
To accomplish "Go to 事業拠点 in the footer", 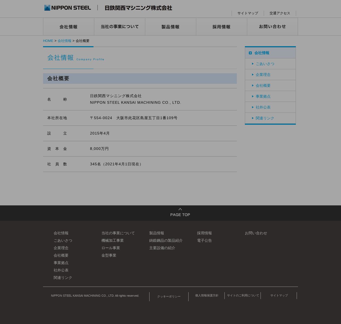I will pyautogui.click(x=61, y=263).
